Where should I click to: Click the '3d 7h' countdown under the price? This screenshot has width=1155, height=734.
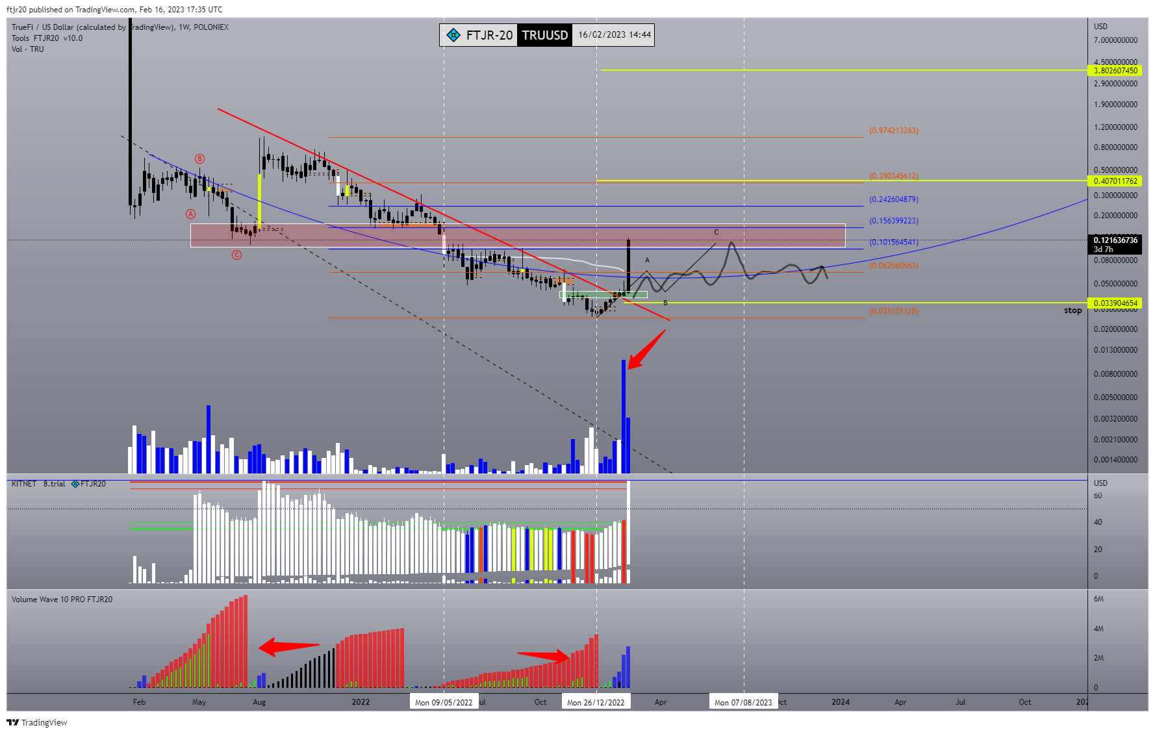[1103, 249]
